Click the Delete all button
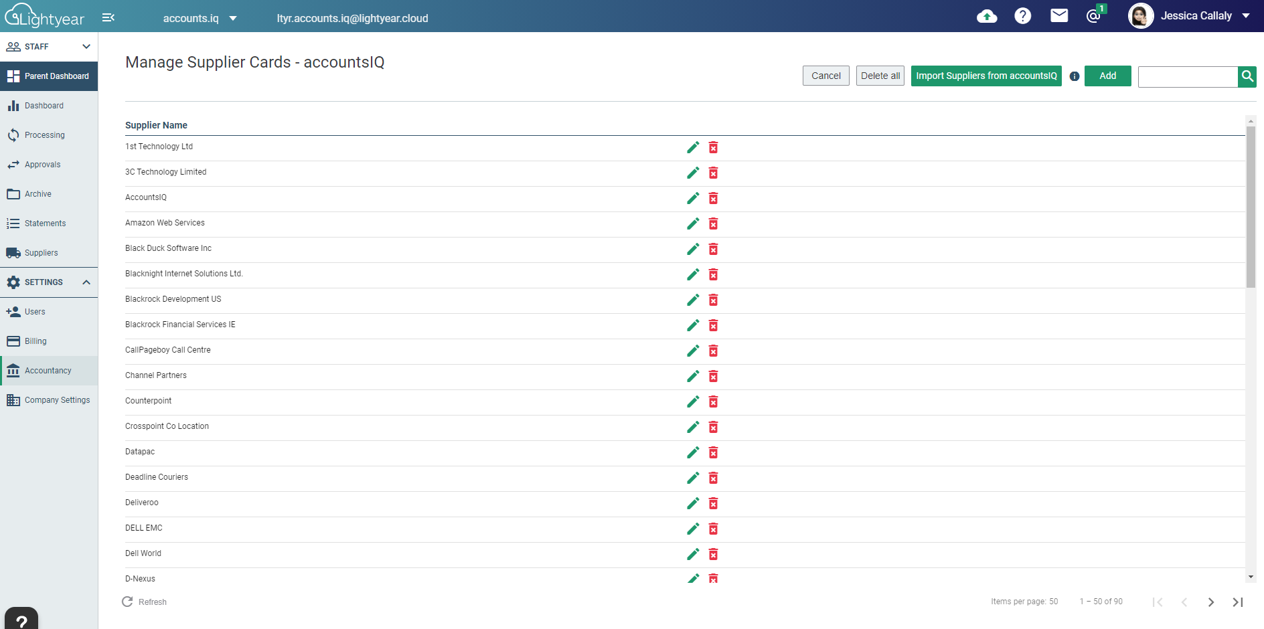1264x629 pixels. 880,76
